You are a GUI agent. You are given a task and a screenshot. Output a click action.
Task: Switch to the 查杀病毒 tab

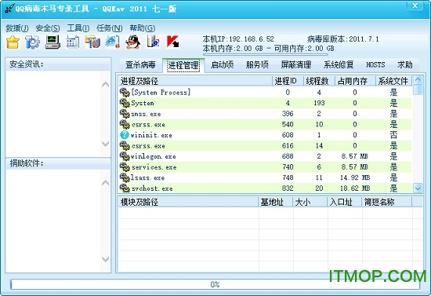click(140, 65)
